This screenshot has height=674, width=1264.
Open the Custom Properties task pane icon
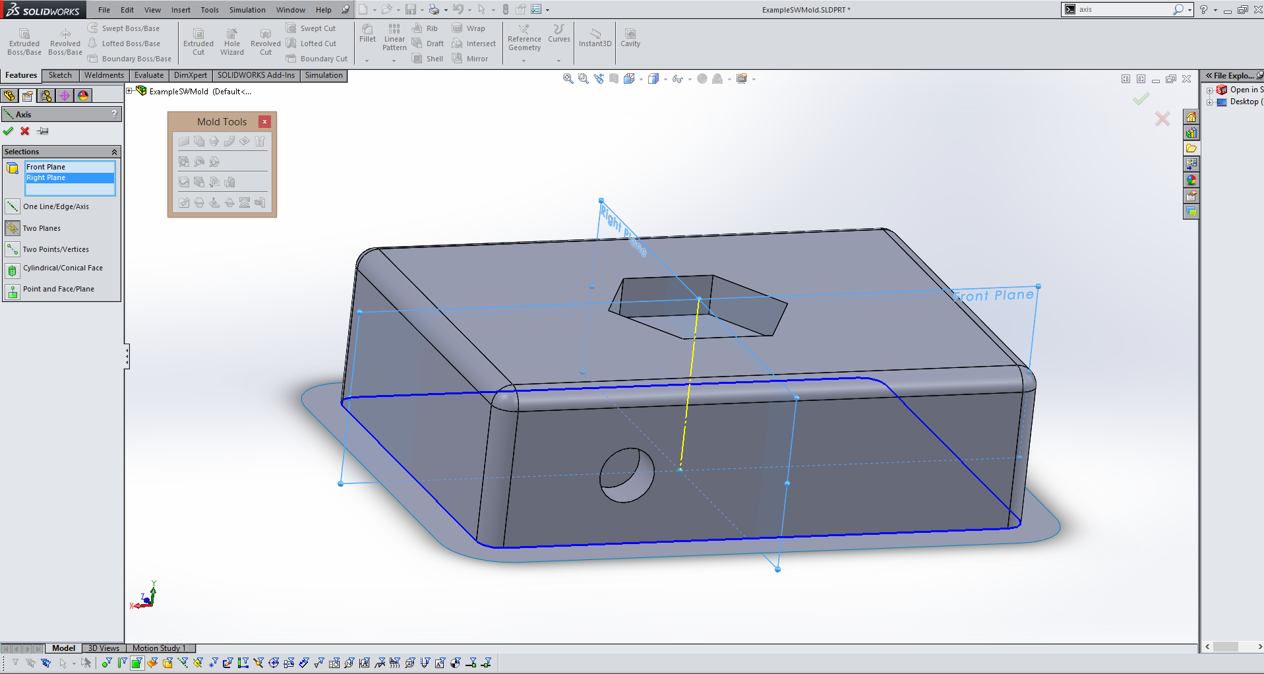point(1191,196)
